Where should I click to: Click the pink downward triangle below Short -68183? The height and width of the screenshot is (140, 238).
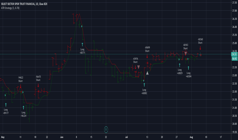pos(185,53)
